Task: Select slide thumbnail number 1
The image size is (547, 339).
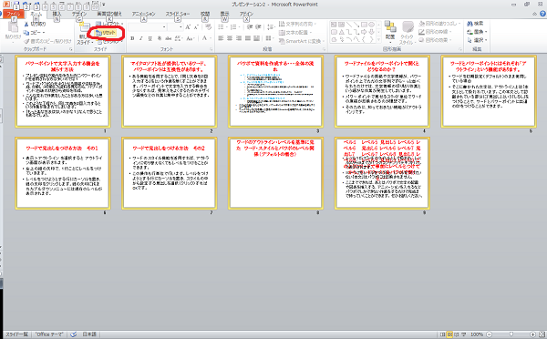Action: [63, 91]
